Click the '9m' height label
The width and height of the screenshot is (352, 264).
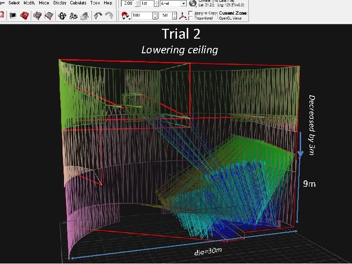pyautogui.click(x=309, y=184)
